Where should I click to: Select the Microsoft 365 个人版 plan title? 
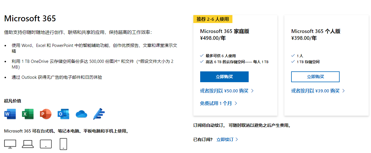(x=316, y=31)
